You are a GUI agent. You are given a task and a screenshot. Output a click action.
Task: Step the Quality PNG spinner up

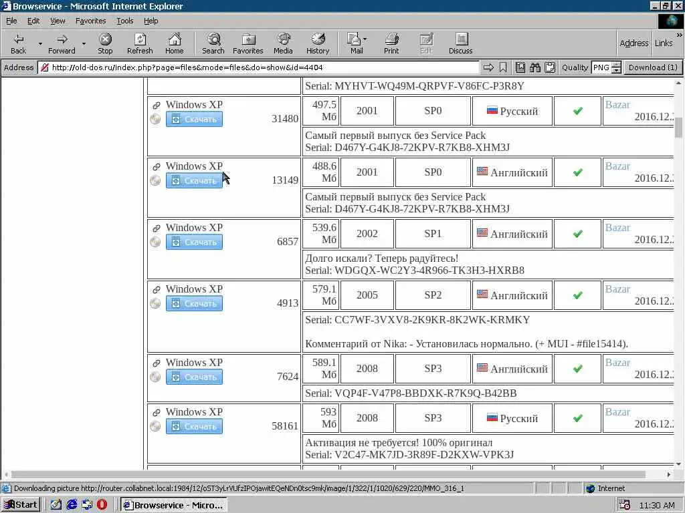(616, 65)
